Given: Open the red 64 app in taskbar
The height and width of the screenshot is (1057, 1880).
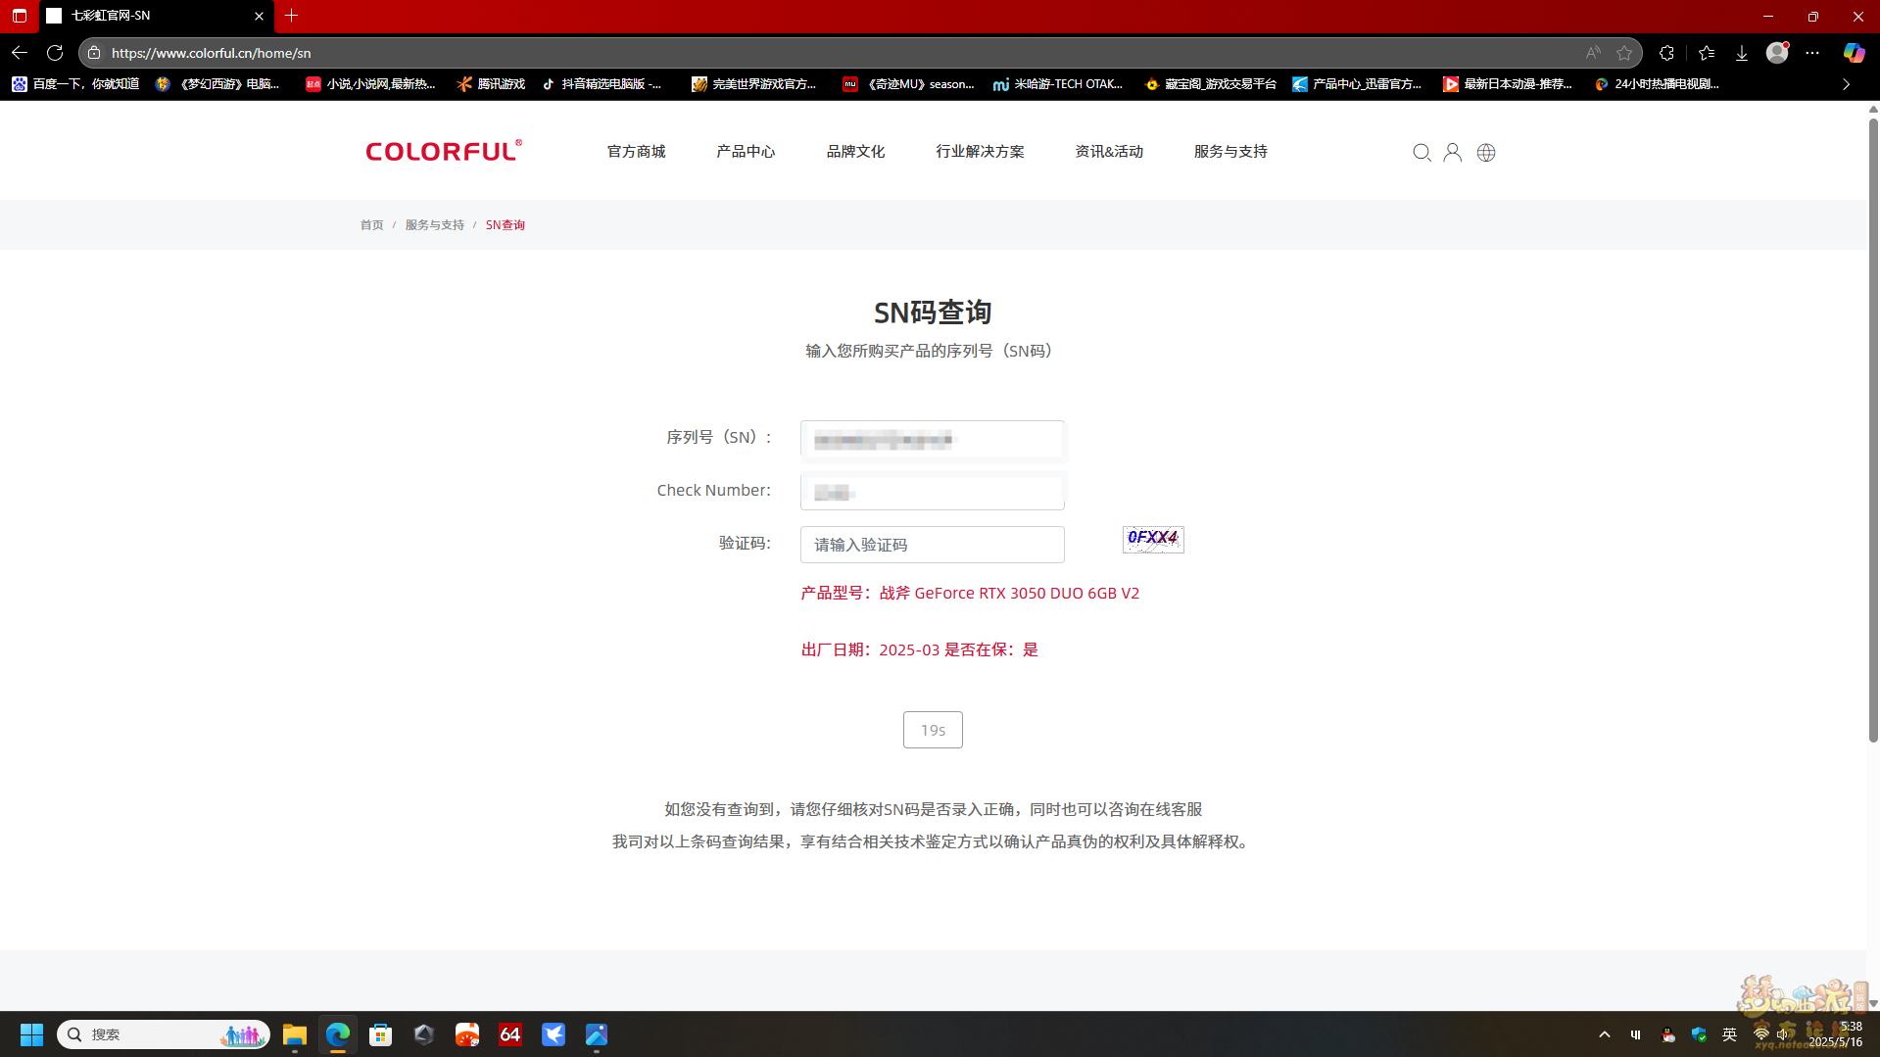Looking at the screenshot, I should [510, 1034].
